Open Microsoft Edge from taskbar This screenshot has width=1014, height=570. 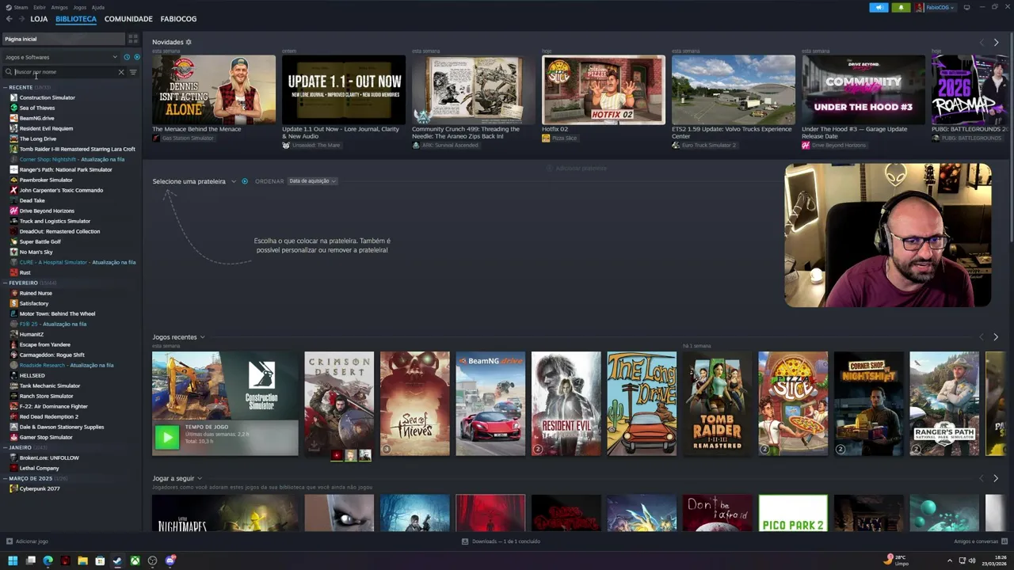pyautogui.click(x=48, y=560)
